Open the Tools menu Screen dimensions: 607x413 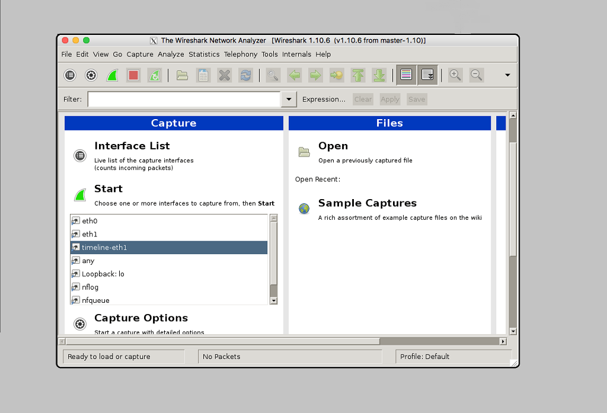pyautogui.click(x=270, y=54)
